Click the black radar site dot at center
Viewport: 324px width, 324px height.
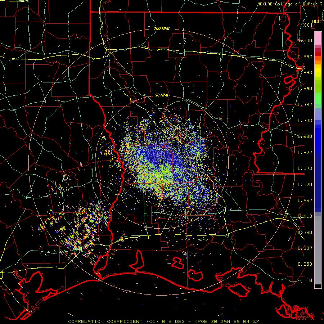pyautogui.click(x=162, y=162)
